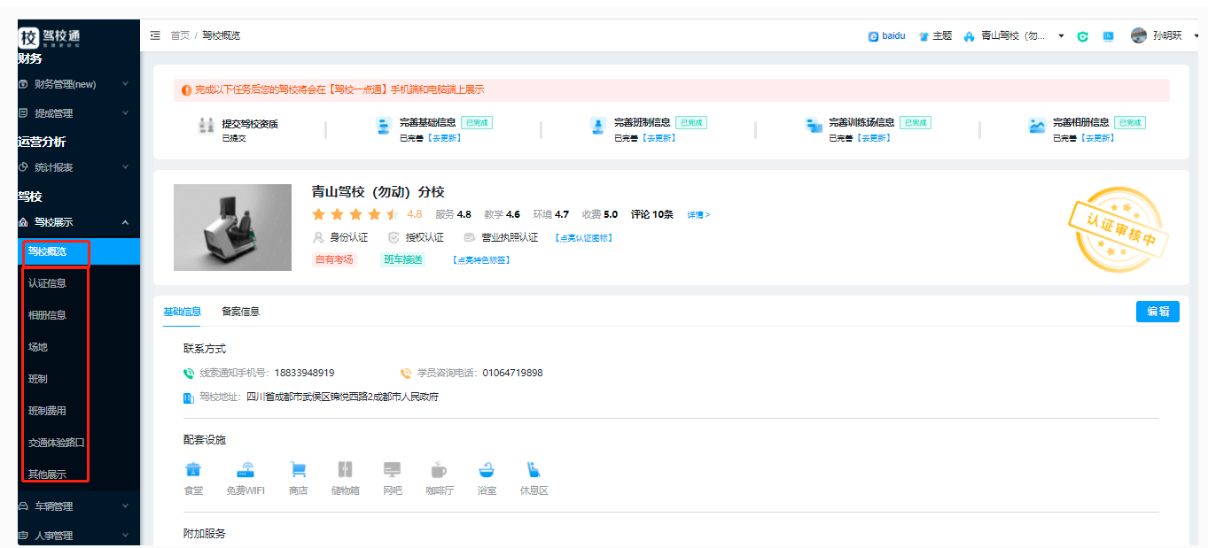Click the 点亮特色标签 link
The image size is (1208, 548).
(x=481, y=260)
